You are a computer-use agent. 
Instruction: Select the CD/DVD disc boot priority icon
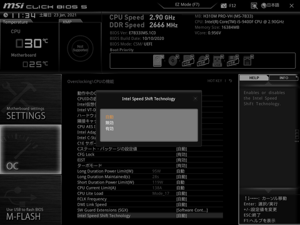(x=174, y=61)
